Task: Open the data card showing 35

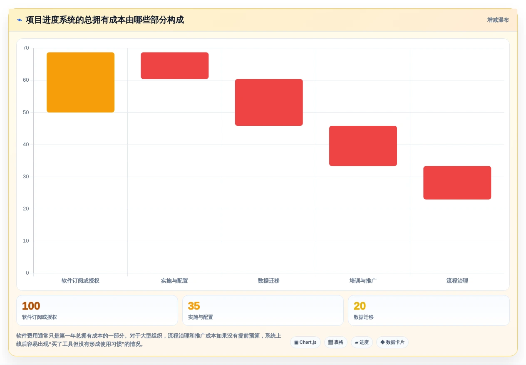Action: click(x=263, y=310)
